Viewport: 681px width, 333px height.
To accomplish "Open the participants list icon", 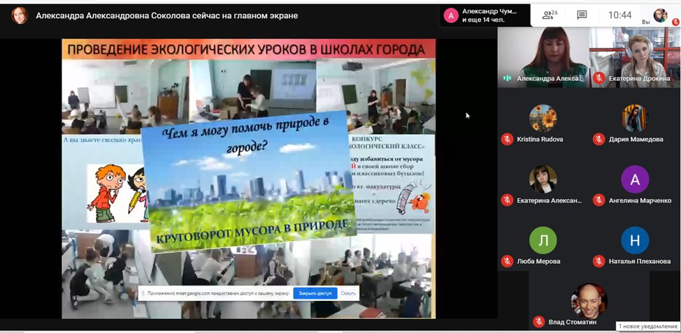I will click(550, 15).
